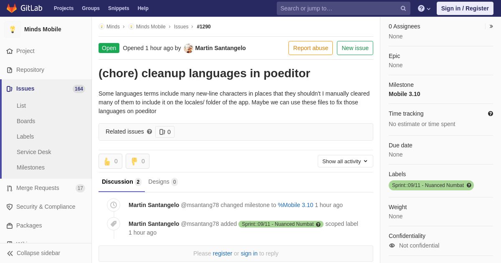The height and width of the screenshot is (263, 501).
Task: Click the Packages box icon in sidebar
Action: (x=10, y=225)
